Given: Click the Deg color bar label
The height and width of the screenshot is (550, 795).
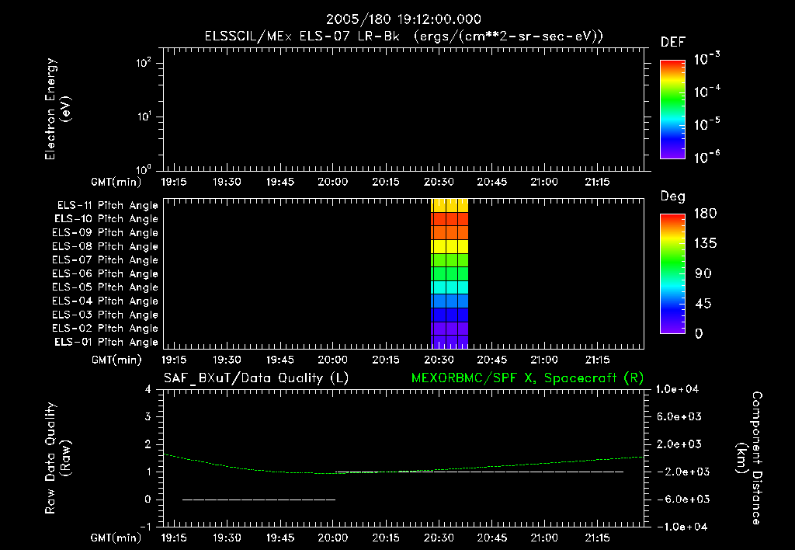Looking at the screenshot, I should (x=673, y=197).
